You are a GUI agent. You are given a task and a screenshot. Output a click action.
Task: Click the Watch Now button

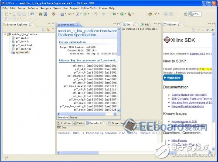173,78
